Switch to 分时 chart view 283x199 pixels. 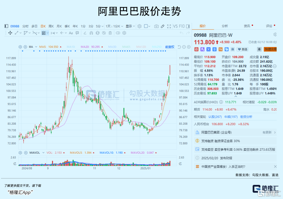25,26
